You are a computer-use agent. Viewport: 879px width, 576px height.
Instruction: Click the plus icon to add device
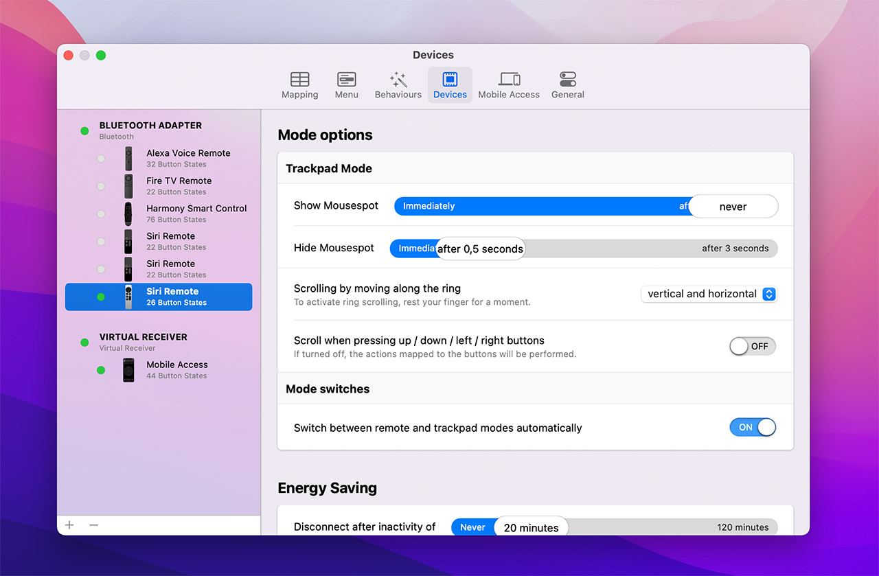pyautogui.click(x=69, y=525)
